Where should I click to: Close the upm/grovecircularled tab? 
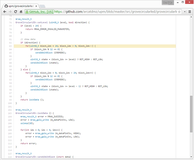tap(36, 6)
